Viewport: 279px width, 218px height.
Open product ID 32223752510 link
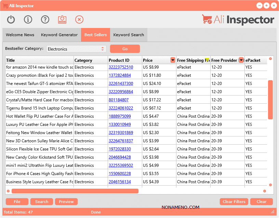[x=121, y=67]
